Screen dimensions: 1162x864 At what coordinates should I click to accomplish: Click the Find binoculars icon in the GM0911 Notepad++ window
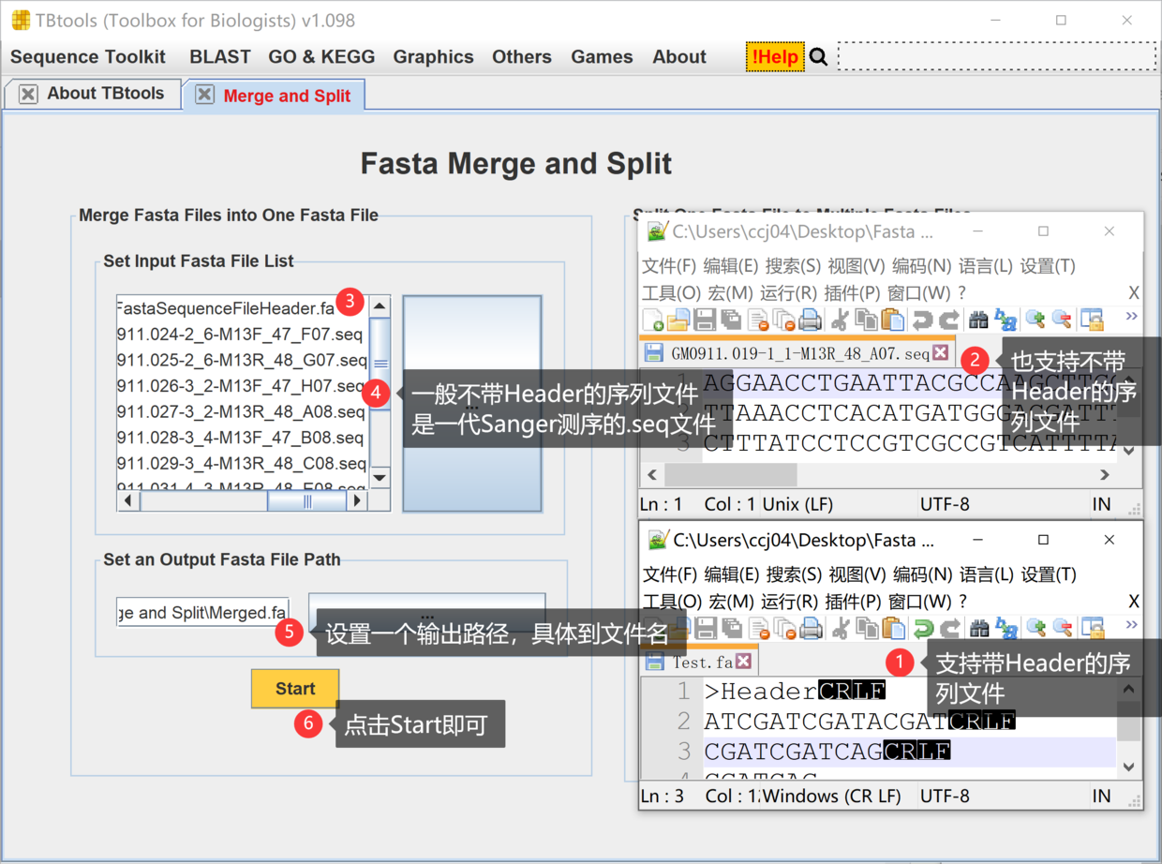pos(979,320)
